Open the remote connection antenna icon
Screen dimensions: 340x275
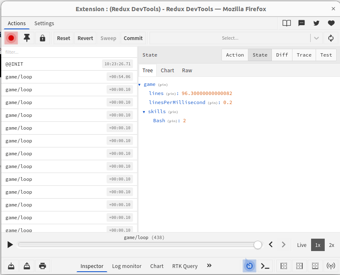(x=330, y=266)
